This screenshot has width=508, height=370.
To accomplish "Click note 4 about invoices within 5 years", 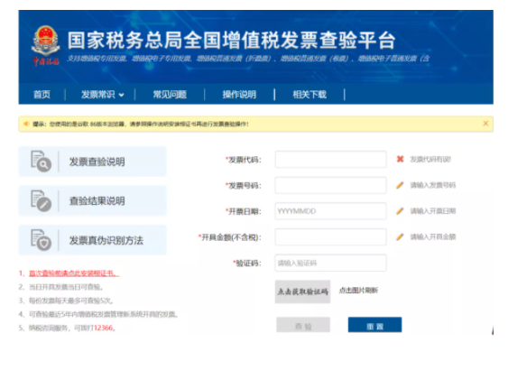I will (98, 314).
